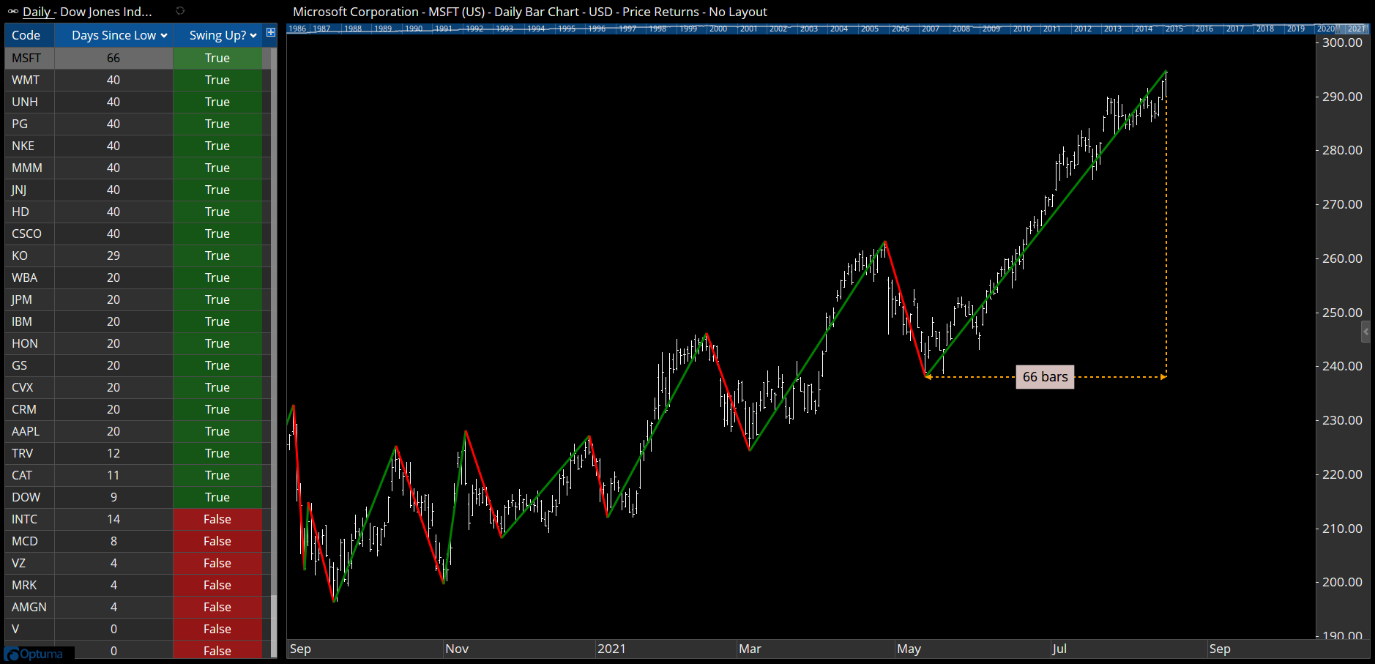Viewport: 1375px width, 664px height.
Task: Open the Days Since Low column dropdown arrow
Action: (x=164, y=35)
